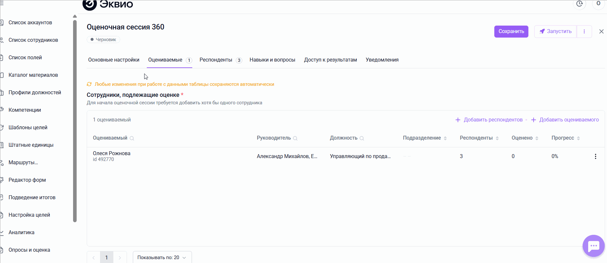
Task: Click Добавить оцениваемого link
Action: (x=565, y=120)
